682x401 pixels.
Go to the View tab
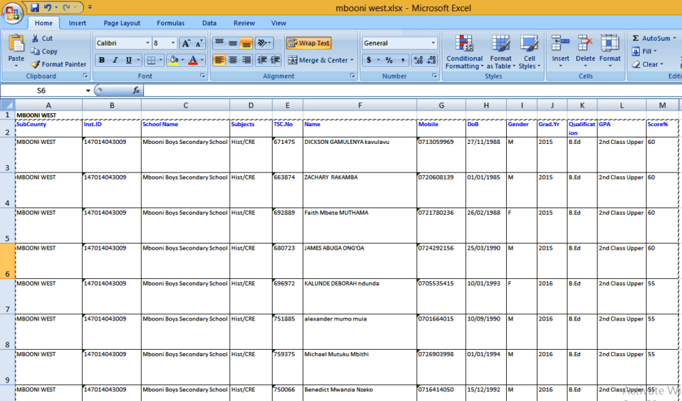278,23
